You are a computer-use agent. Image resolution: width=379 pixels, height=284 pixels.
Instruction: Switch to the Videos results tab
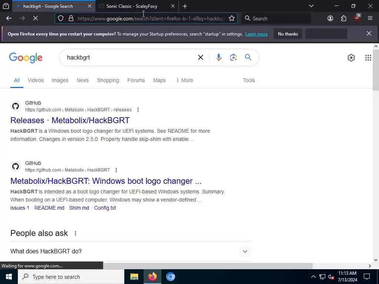[36, 80]
